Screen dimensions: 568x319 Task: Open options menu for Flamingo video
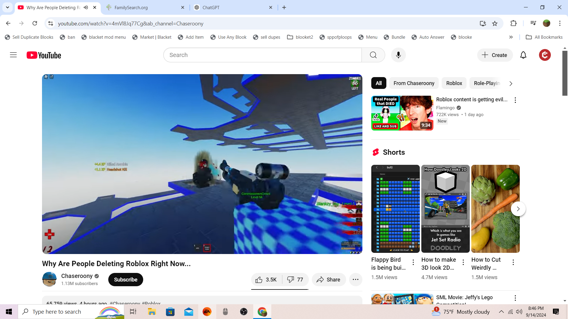[x=515, y=100]
